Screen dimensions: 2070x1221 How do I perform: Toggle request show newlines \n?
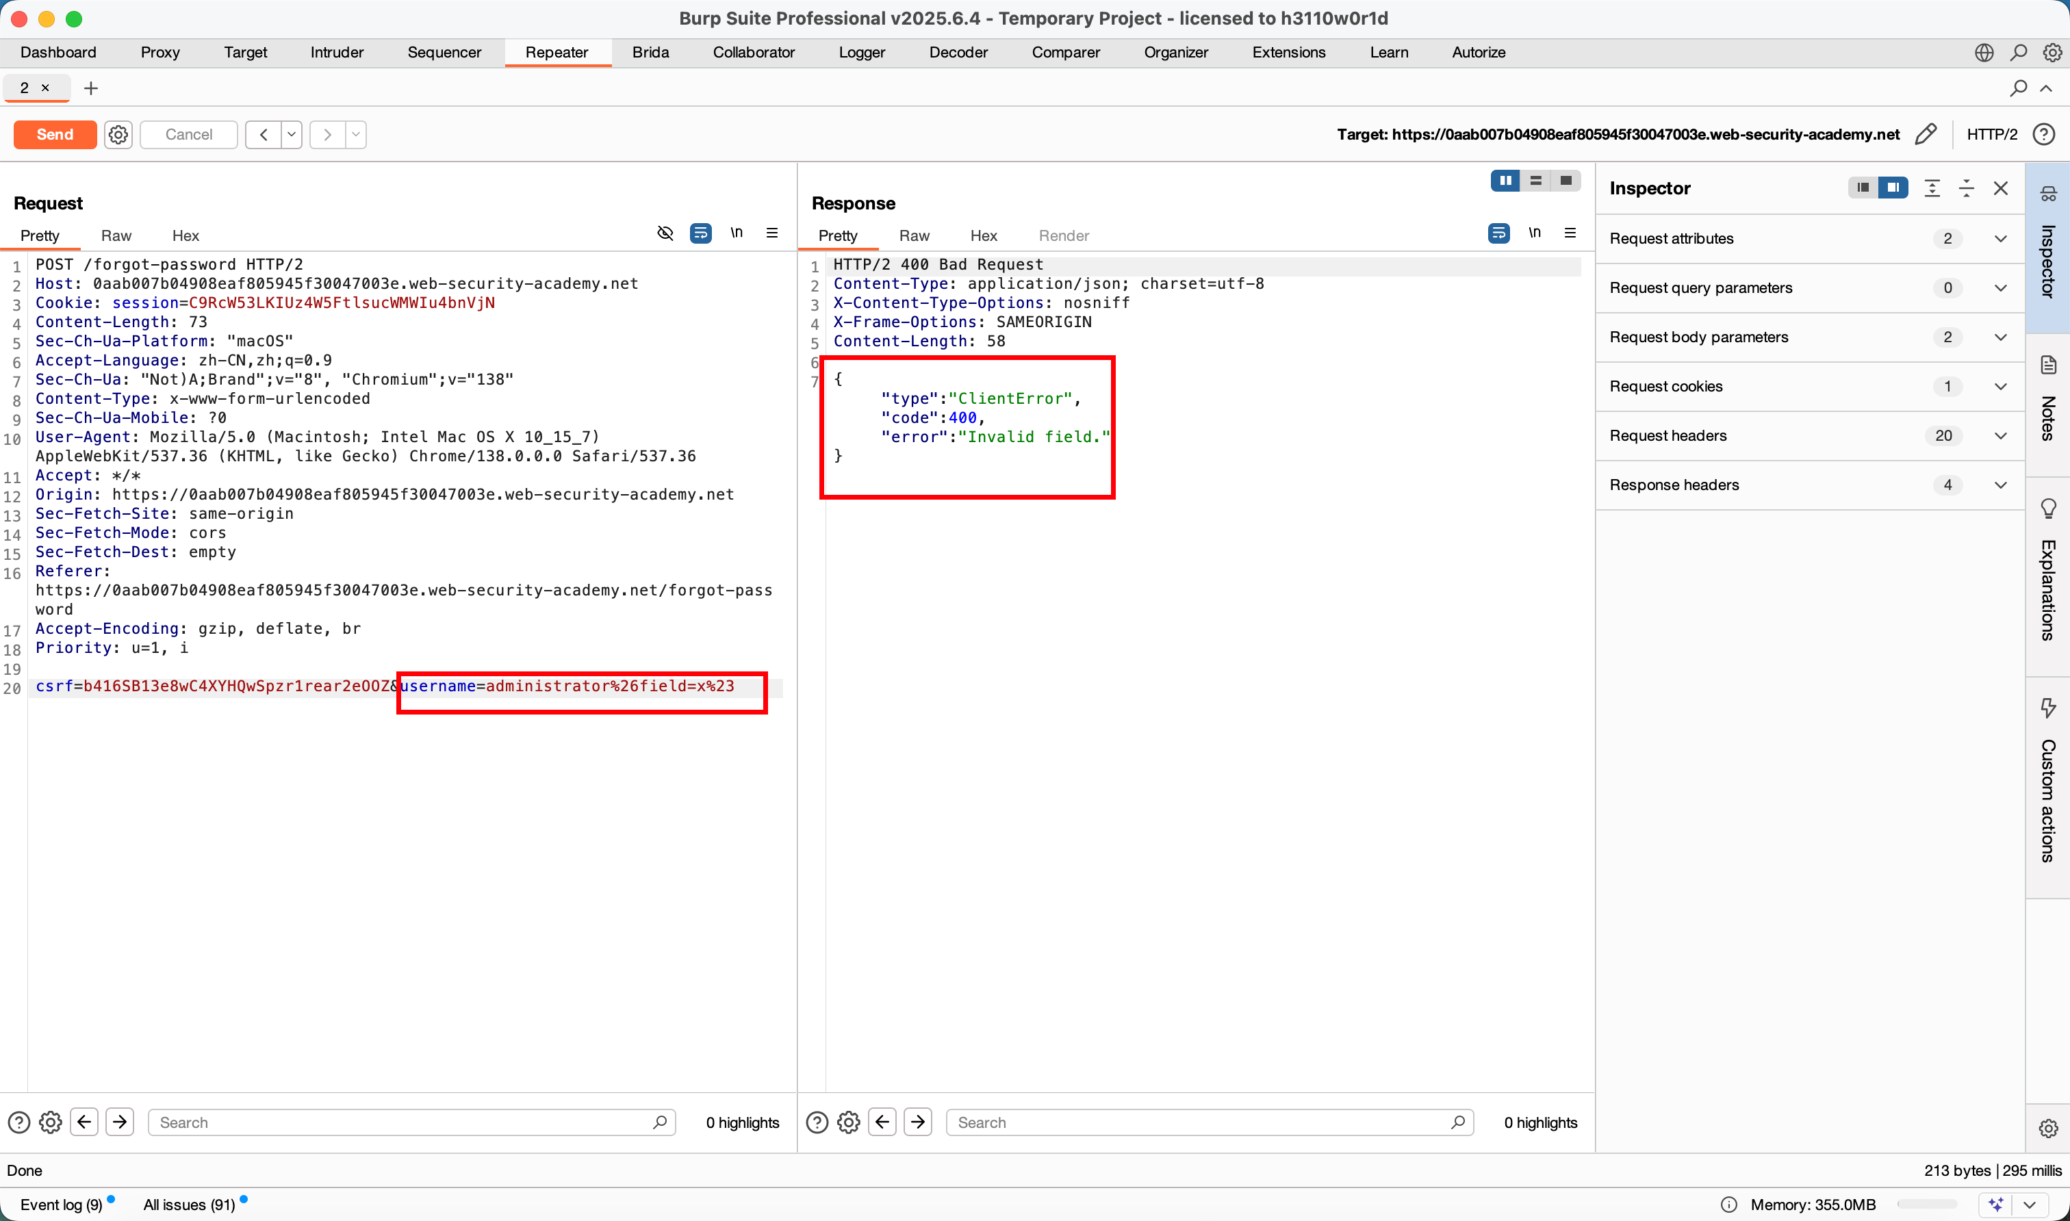tap(737, 233)
